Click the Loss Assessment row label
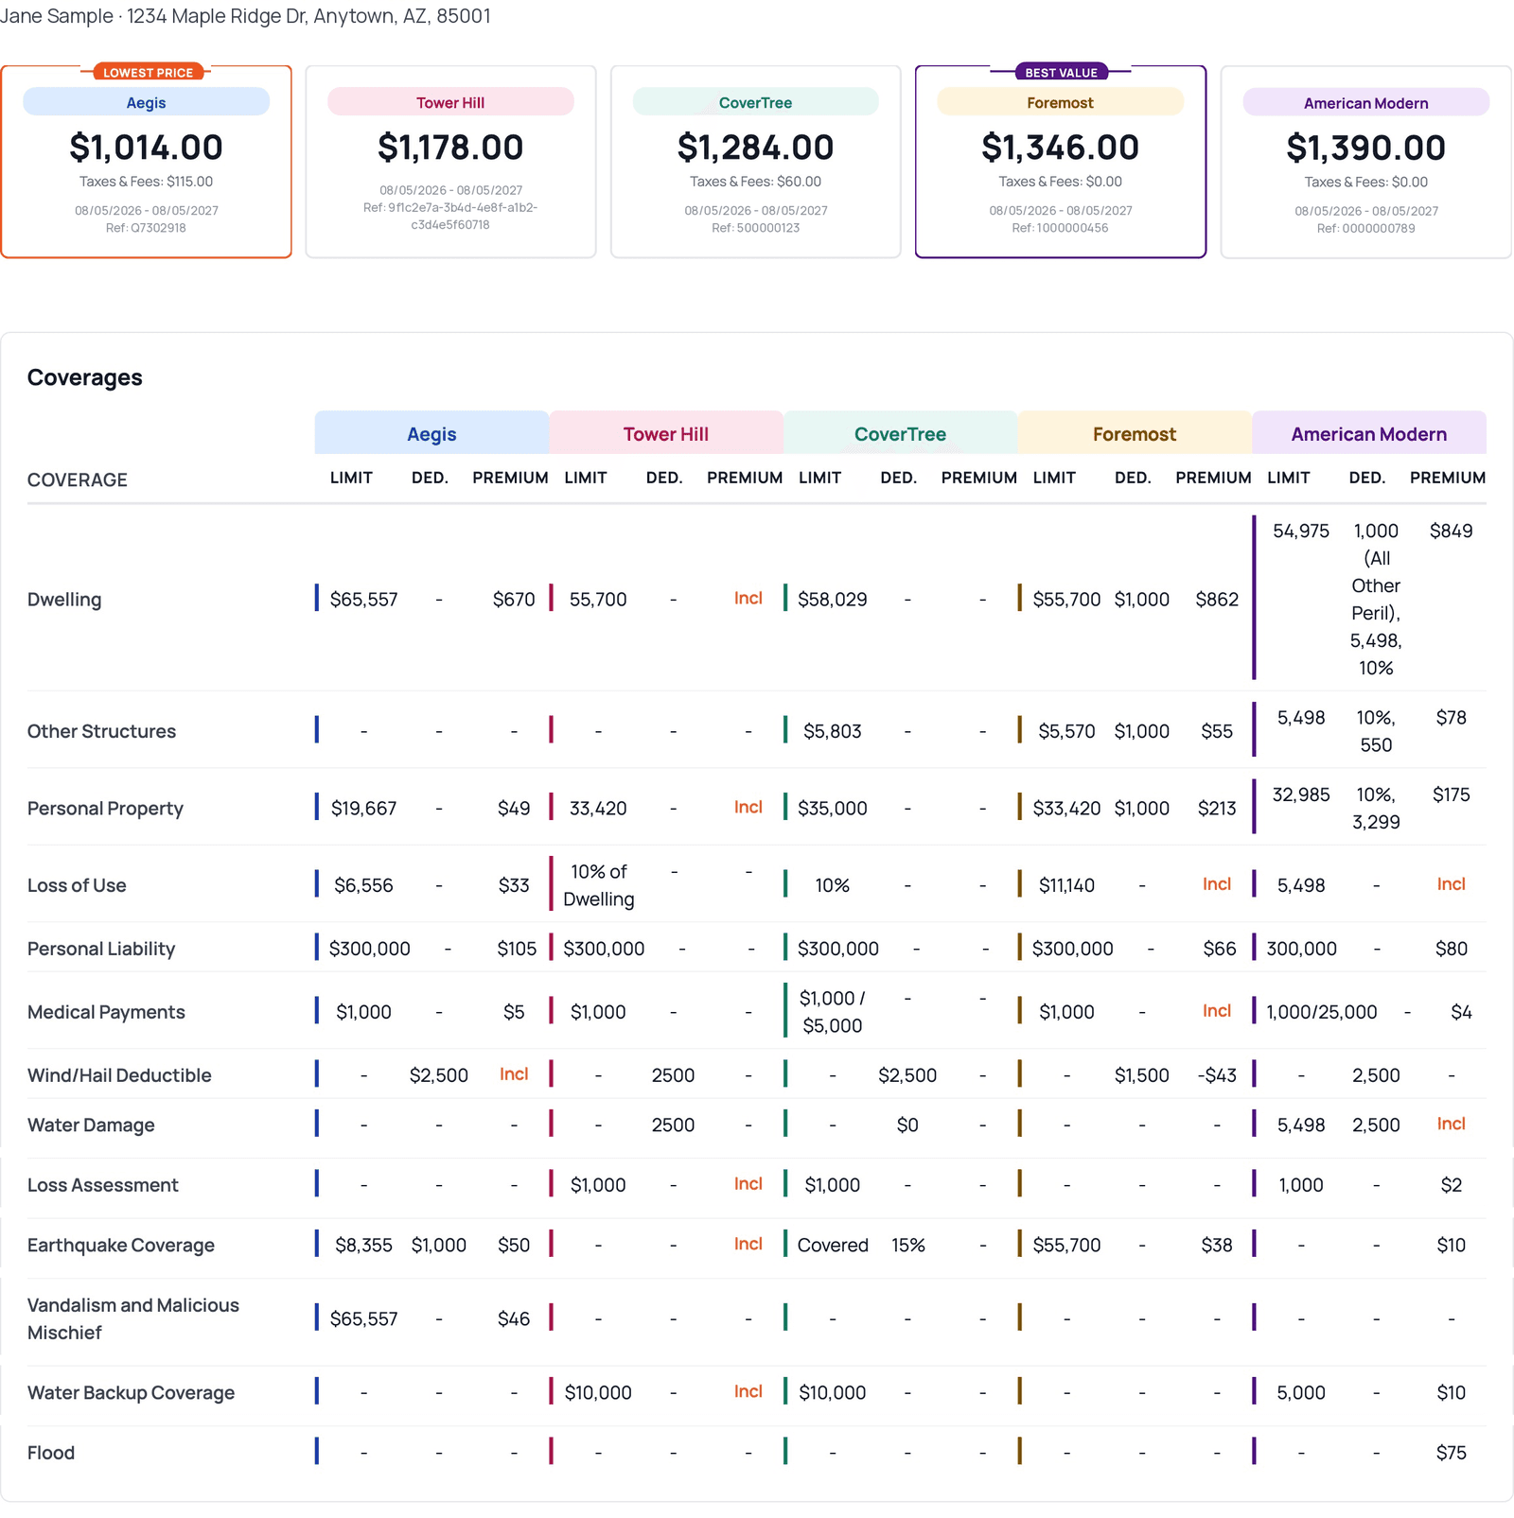Viewport: 1514px width, 1518px height. click(102, 1185)
